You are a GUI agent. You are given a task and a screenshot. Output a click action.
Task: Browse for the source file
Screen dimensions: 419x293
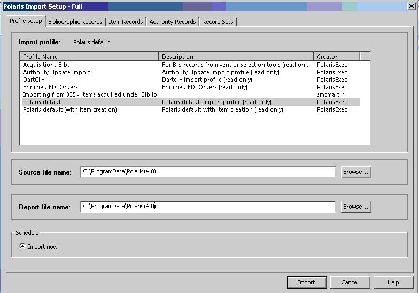356,172
